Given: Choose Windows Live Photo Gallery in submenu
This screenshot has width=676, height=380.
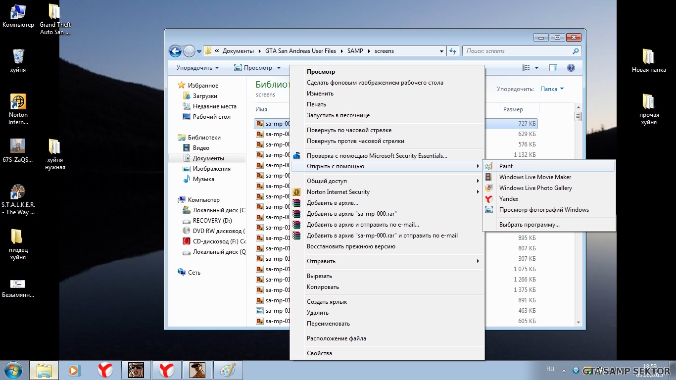Looking at the screenshot, I should click(549, 188).
